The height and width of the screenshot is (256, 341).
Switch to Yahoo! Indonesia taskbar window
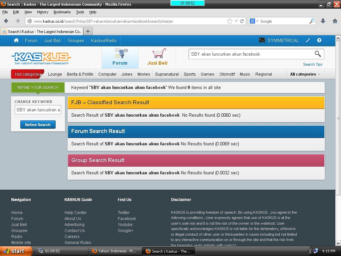[115, 251]
